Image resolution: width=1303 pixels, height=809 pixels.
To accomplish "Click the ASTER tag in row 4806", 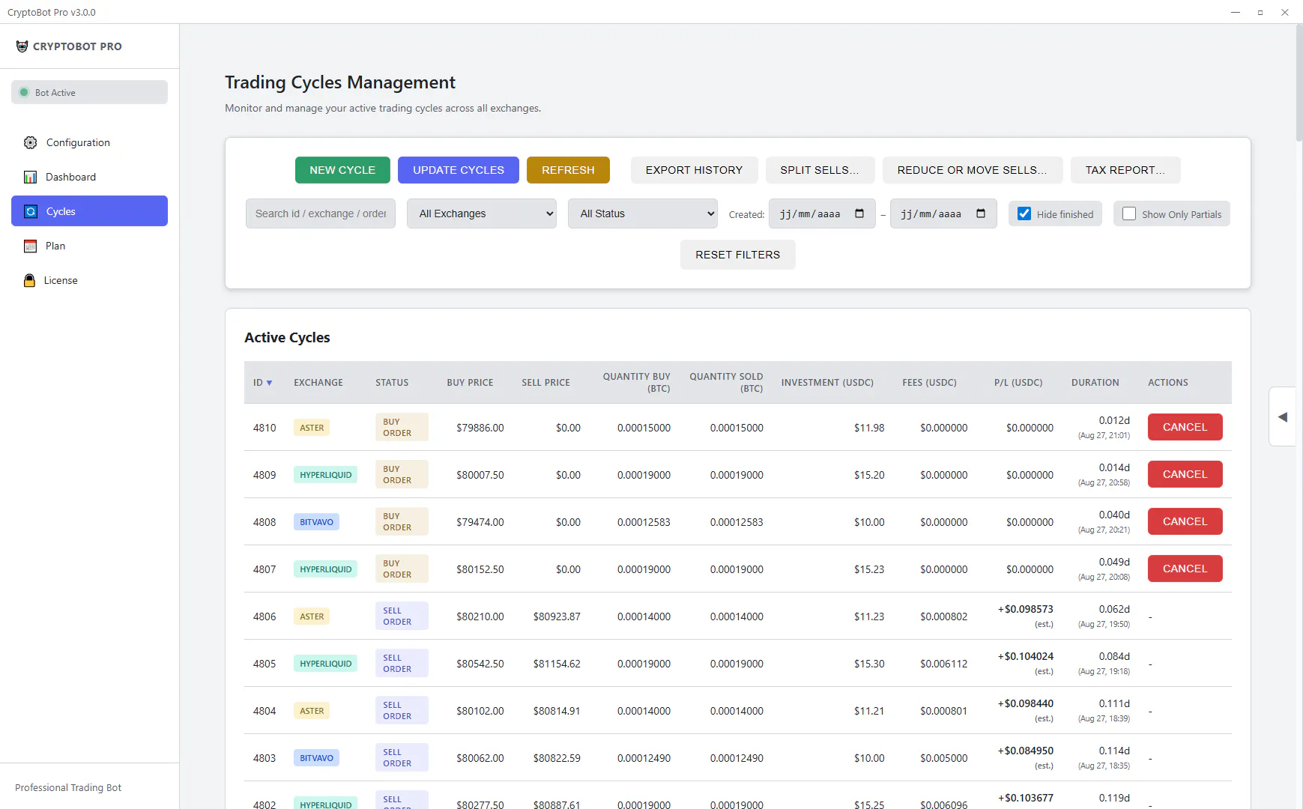I will (312, 616).
